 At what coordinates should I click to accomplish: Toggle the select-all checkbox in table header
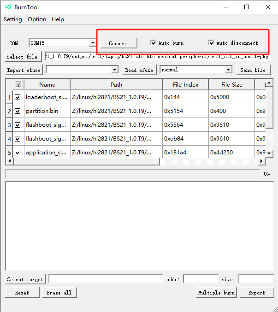click(x=18, y=84)
